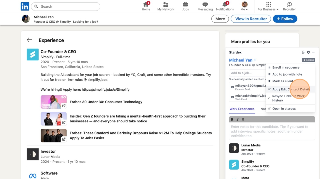Click the Follow button
This screenshot has height=179, width=320.
coord(285,19)
